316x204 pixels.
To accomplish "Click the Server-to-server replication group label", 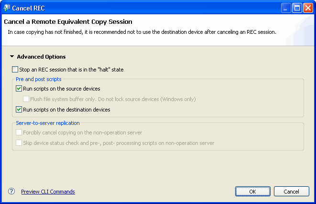I will tap(48, 123).
